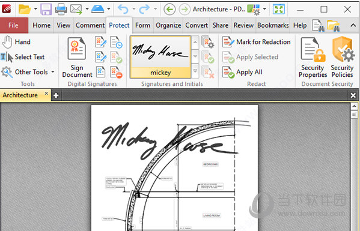The image size is (360, 231).
Task: Click the vertical scrollbar up arrow
Action: coord(354,106)
